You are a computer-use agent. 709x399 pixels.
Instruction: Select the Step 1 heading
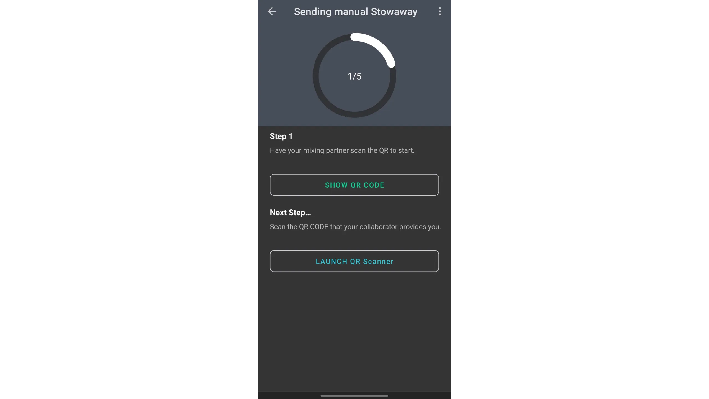click(281, 136)
